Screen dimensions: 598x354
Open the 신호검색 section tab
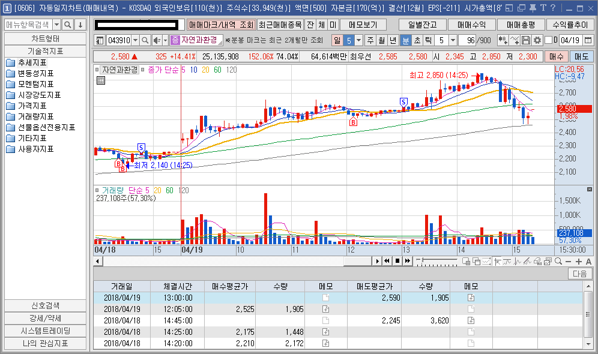pyautogui.click(x=46, y=305)
